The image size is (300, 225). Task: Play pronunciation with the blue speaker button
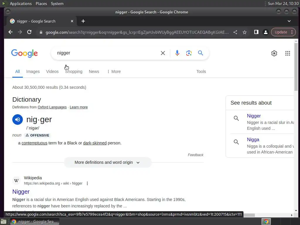[18, 120]
